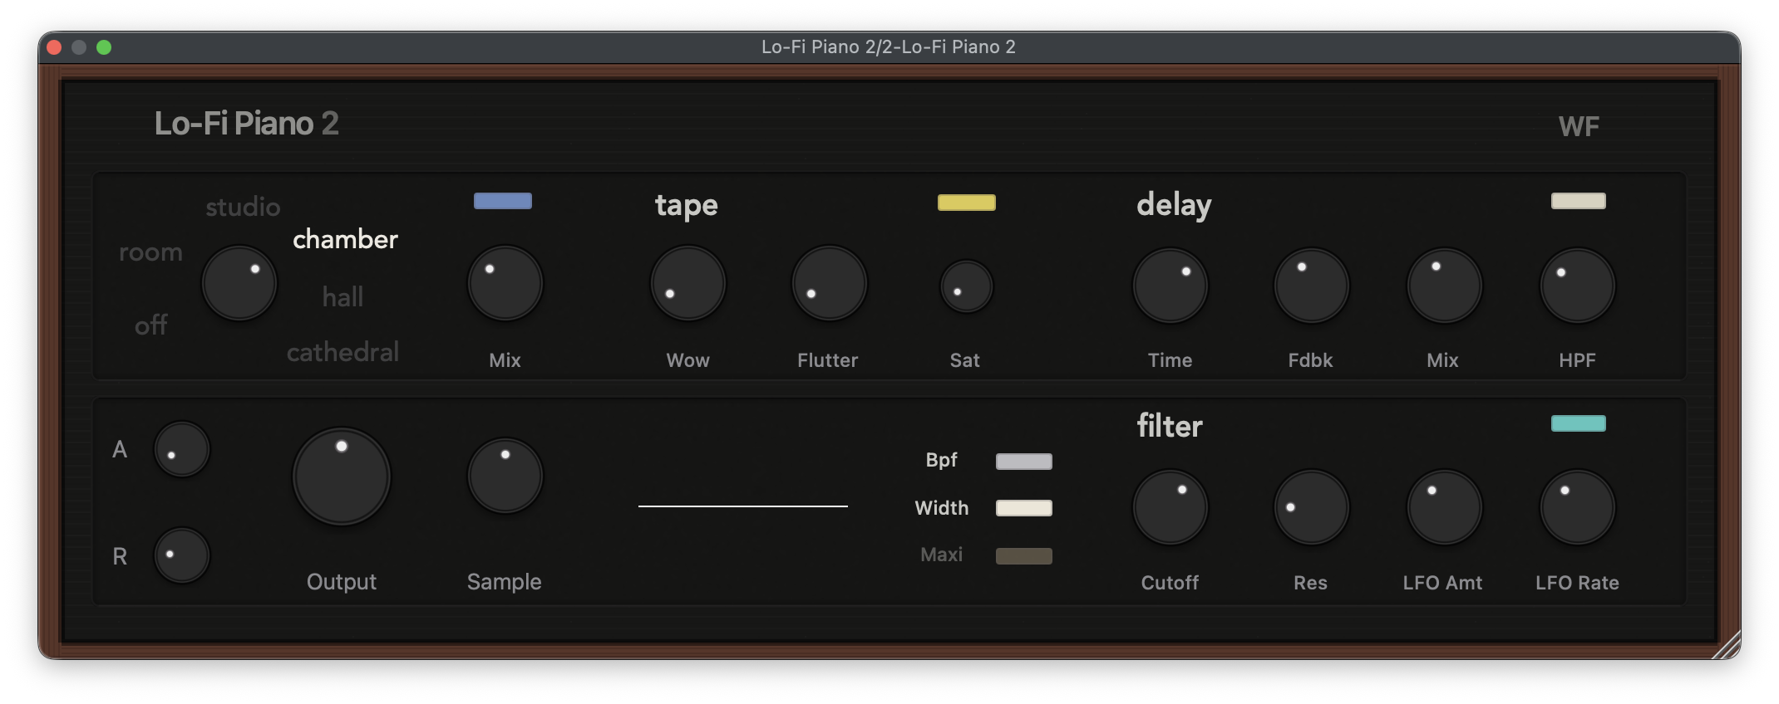Click the LFO Amt knob
This screenshot has height=704, width=1779.
coord(1445,507)
